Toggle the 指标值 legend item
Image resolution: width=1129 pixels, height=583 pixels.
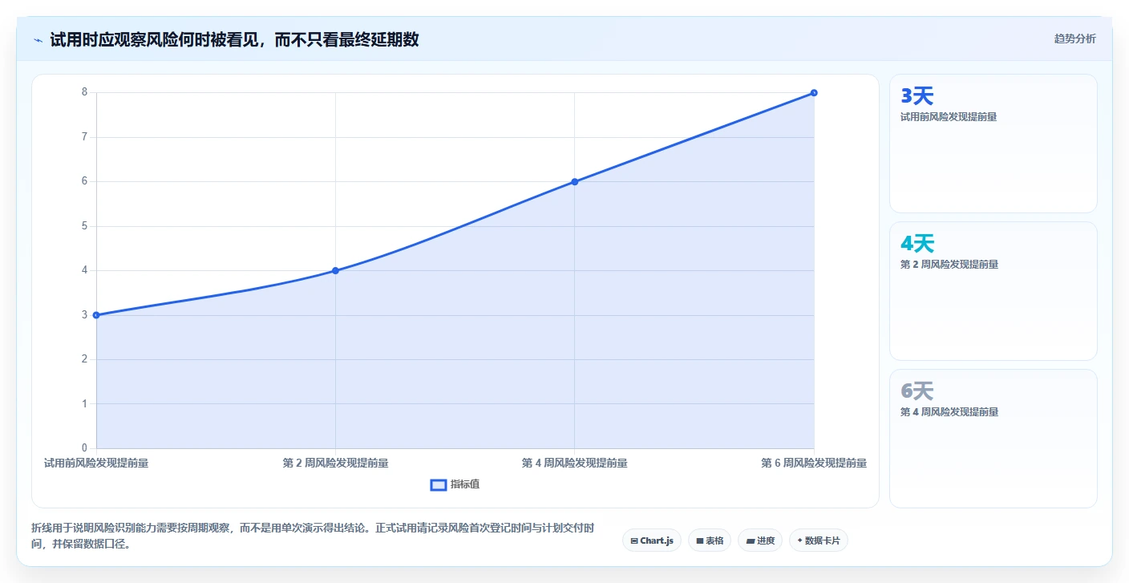455,484
